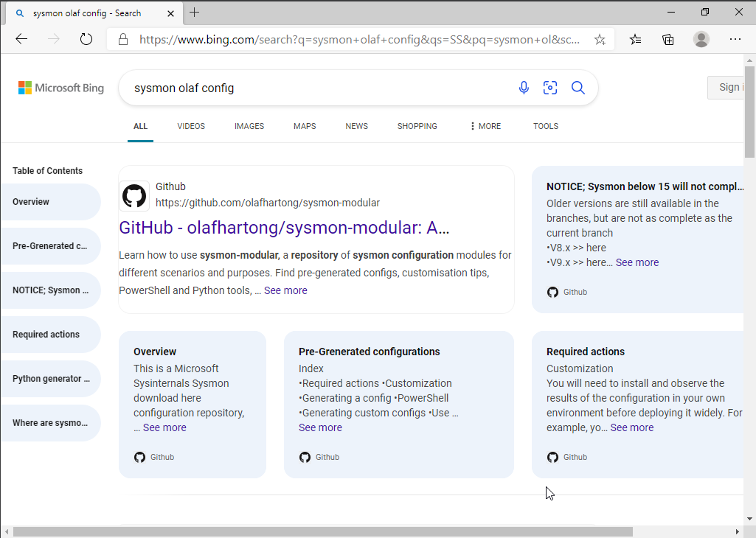Go back to the previous page
Viewport: 756px width, 538px height.
21,39
